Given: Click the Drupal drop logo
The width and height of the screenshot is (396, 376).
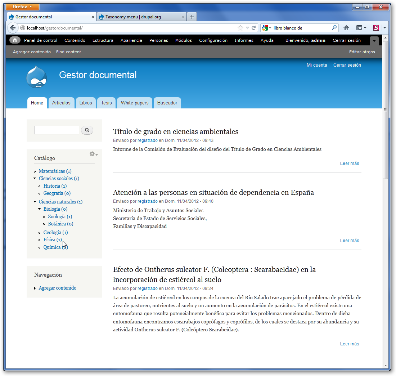Looking at the screenshot, I should 37,77.
